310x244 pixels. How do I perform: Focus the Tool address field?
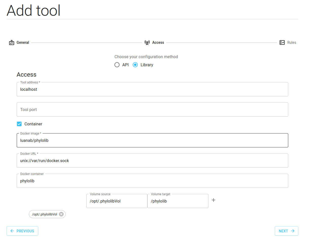152,90
